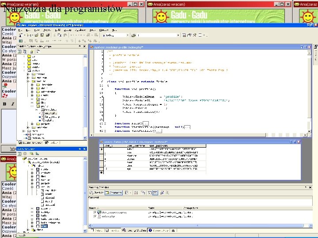Open the Window menu
The width and height of the screenshot is (318, 238).
(x=104, y=30)
